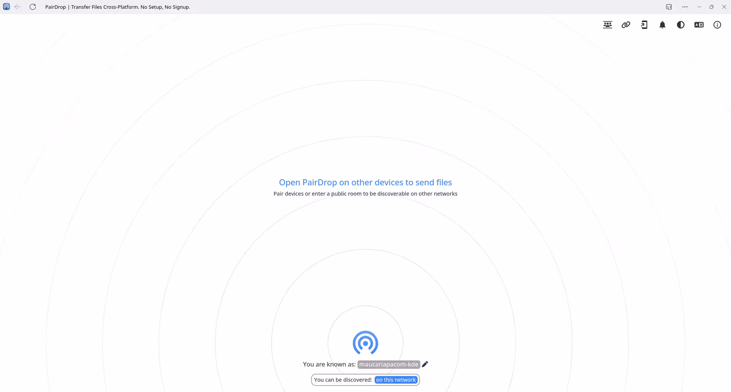Reload the page with refresh icon

tap(33, 7)
